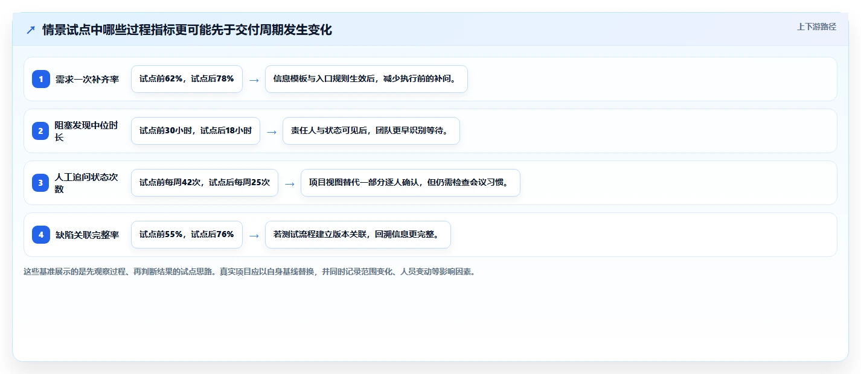Click the card title 情景试点中哪些过程指标更可能先于交付周期发生变化

(x=187, y=30)
